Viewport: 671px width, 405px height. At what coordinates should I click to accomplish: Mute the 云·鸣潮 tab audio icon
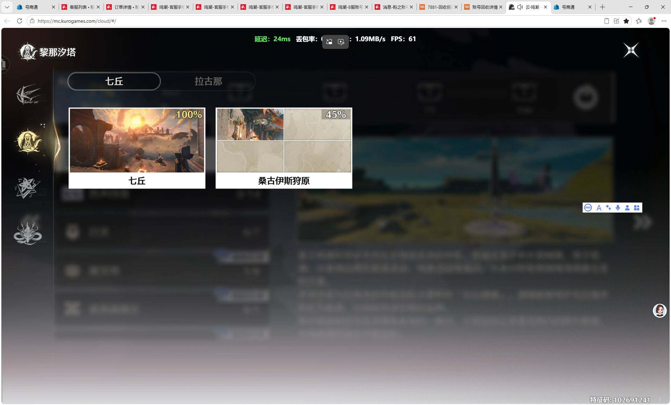[x=520, y=7]
